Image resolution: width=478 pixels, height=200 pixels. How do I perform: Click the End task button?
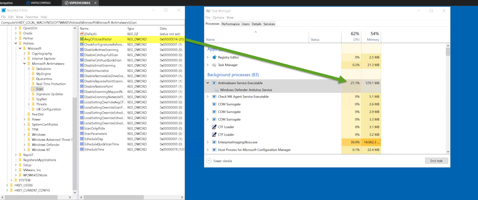click(436, 161)
